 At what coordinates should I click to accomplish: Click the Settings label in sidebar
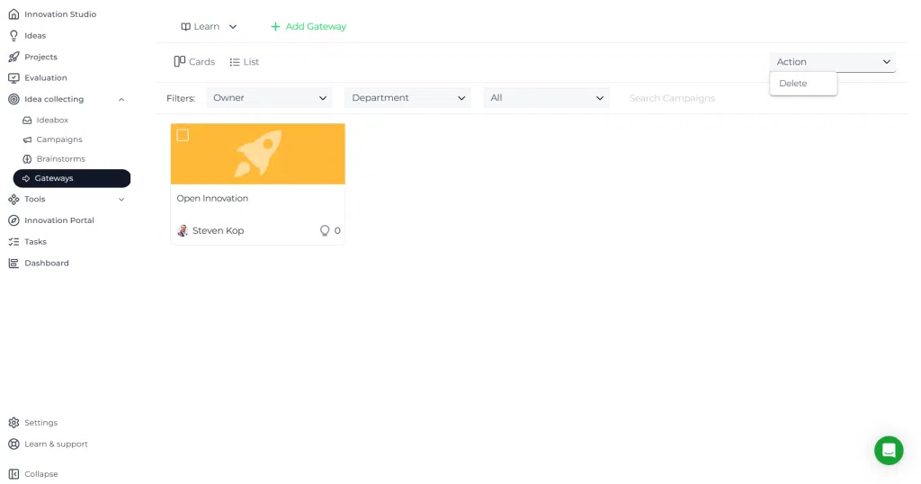click(41, 423)
